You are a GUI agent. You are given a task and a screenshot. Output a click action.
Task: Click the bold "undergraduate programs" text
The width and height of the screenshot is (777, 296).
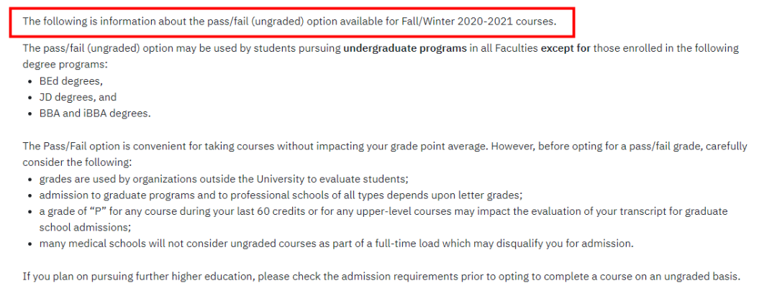(405, 49)
